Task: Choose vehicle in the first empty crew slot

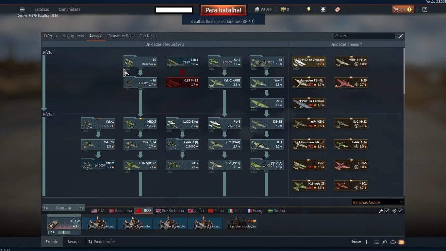Action: (x=99, y=224)
